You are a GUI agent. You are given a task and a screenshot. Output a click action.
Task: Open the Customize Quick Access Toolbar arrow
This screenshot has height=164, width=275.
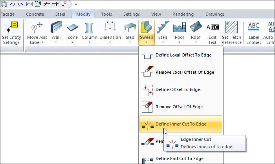(x=76, y=4)
